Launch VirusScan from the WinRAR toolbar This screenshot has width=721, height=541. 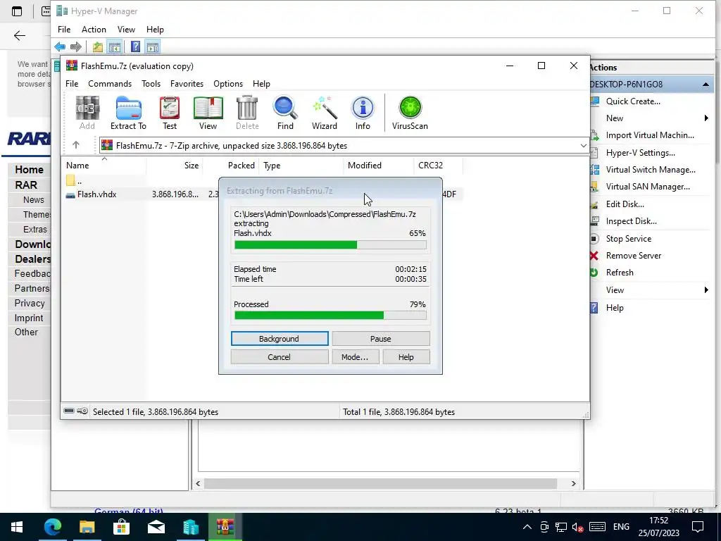pyautogui.click(x=410, y=113)
